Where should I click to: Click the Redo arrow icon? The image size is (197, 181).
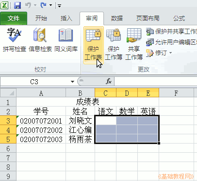coord(43,5)
